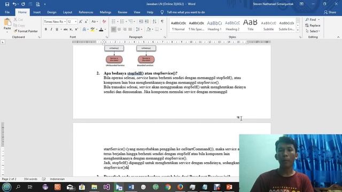This screenshot has height=192, width=342.
Task: Toggle Show/Hide paragraph marks
Action: pyautogui.click(x=162, y=21)
